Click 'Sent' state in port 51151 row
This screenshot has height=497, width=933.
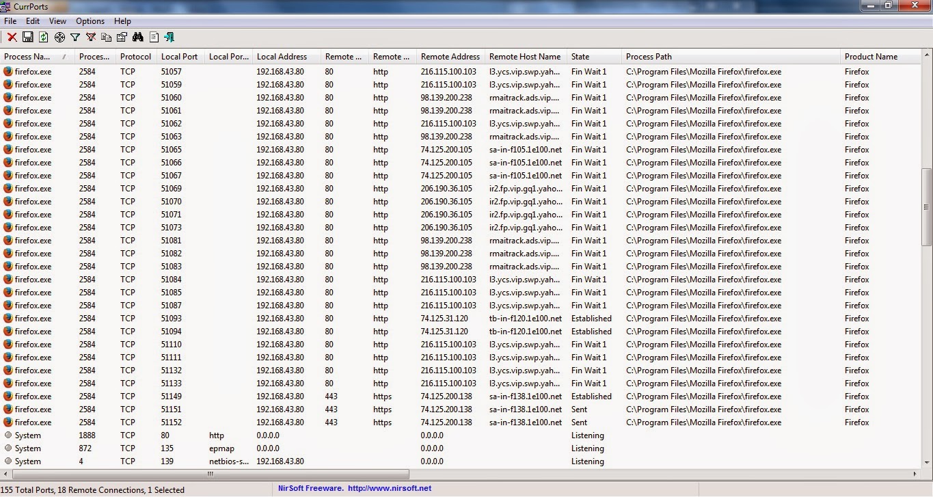[580, 409]
